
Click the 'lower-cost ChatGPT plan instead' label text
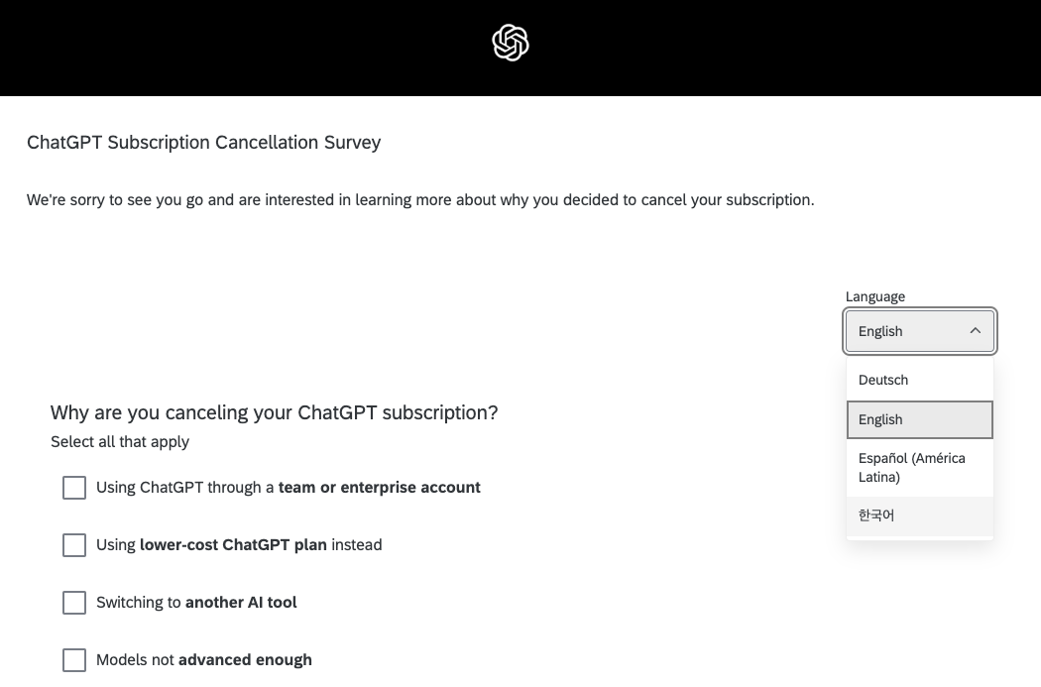[x=238, y=545]
